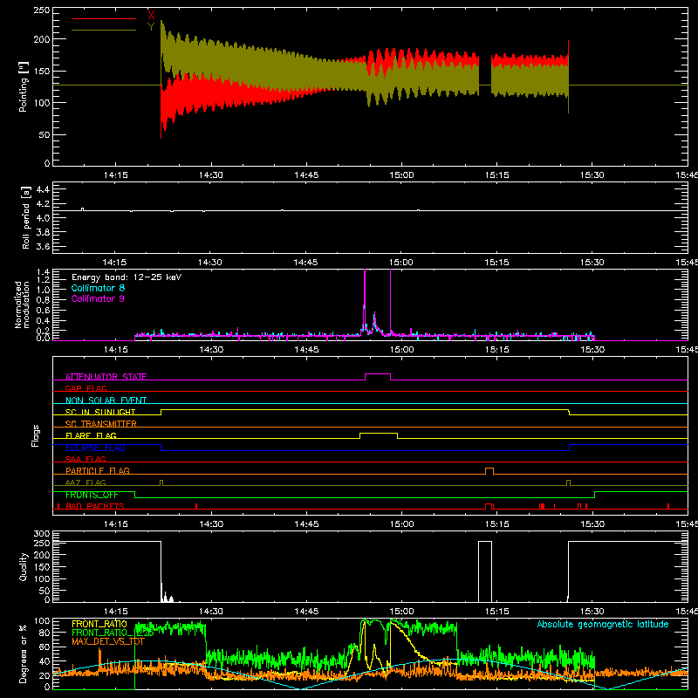This screenshot has width=698, height=698.
Task: Click the orange MAX_DET_VS_TOT legend text
Action: pos(108,641)
